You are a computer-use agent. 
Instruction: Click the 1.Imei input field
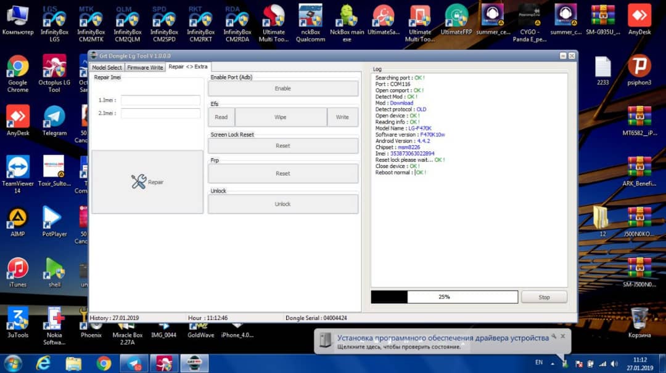[x=160, y=100]
